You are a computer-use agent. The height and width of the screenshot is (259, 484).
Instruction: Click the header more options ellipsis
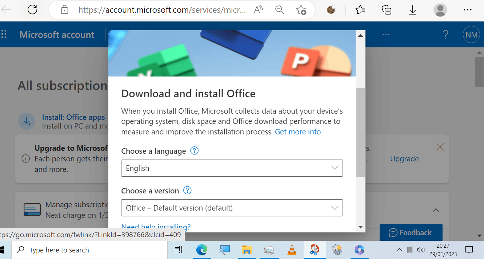386,35
